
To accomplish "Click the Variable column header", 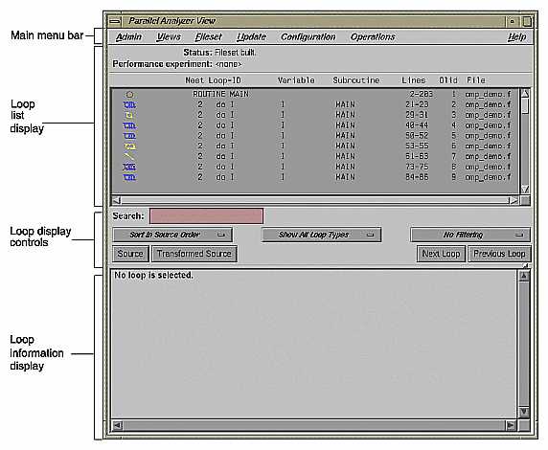I will (296, 80).
